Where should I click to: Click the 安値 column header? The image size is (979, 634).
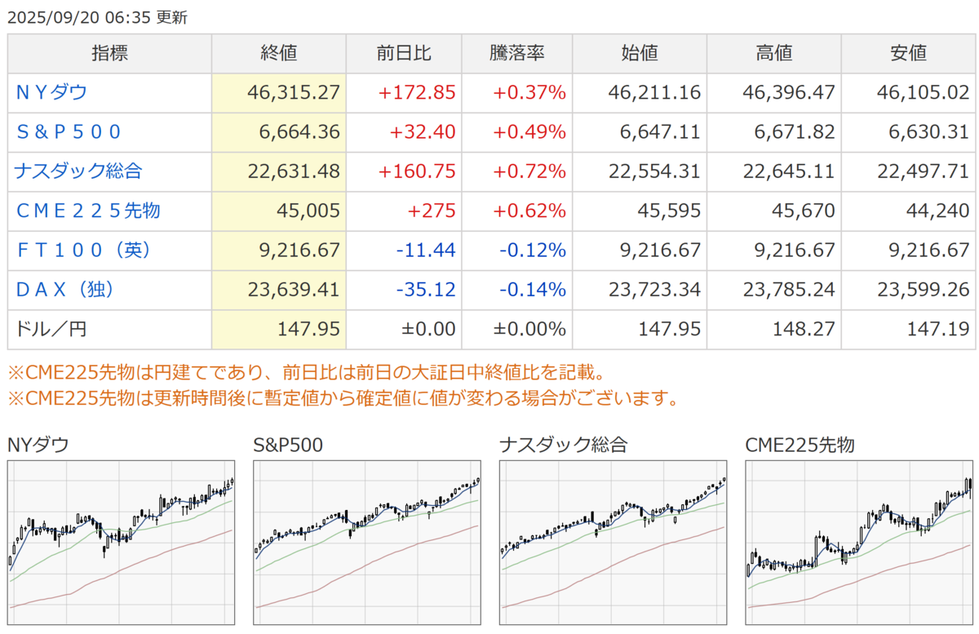pyautogui.click(x=908, y=54)
